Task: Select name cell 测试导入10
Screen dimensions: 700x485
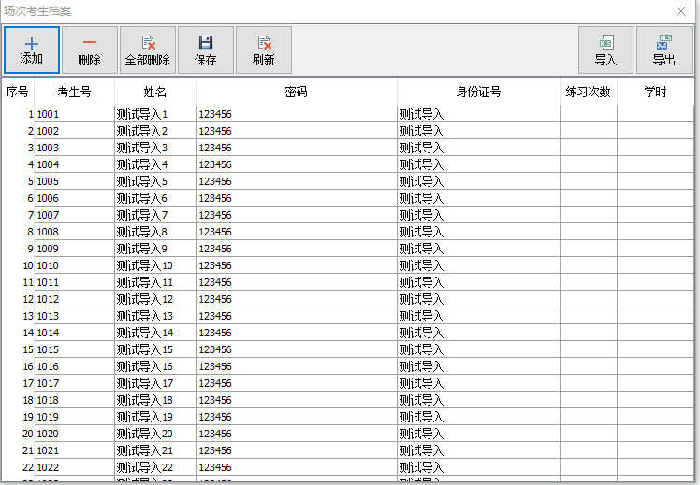Action: pyautogui.click(x=155, y=265)
